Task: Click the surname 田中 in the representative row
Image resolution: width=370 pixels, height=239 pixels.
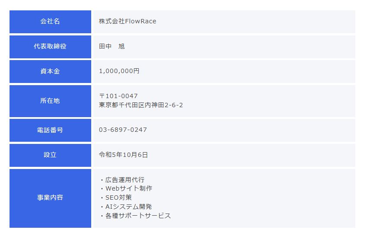Action: click(x=105, y=46)
